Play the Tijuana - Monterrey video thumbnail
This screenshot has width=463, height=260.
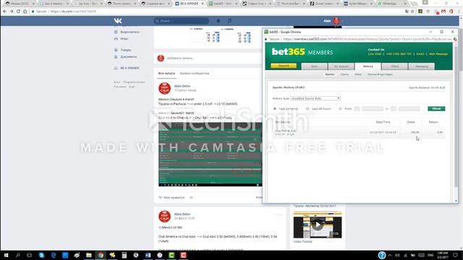318,225
